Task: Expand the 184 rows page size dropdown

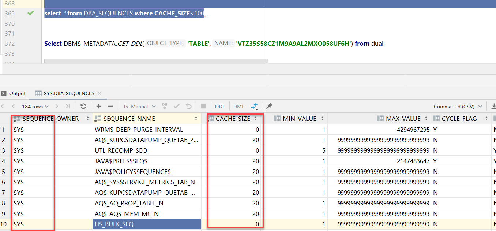Action: coord(35,107)
